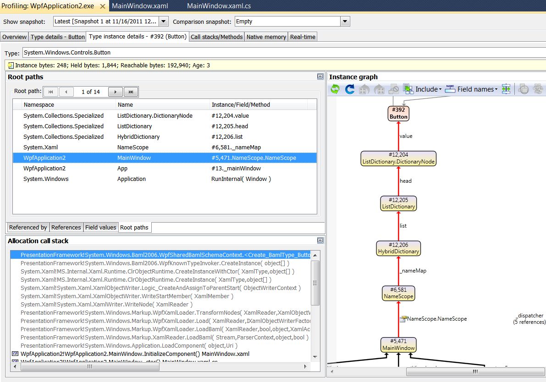
Task: Expand the Field names dropdown
Action: pos(496,89)
